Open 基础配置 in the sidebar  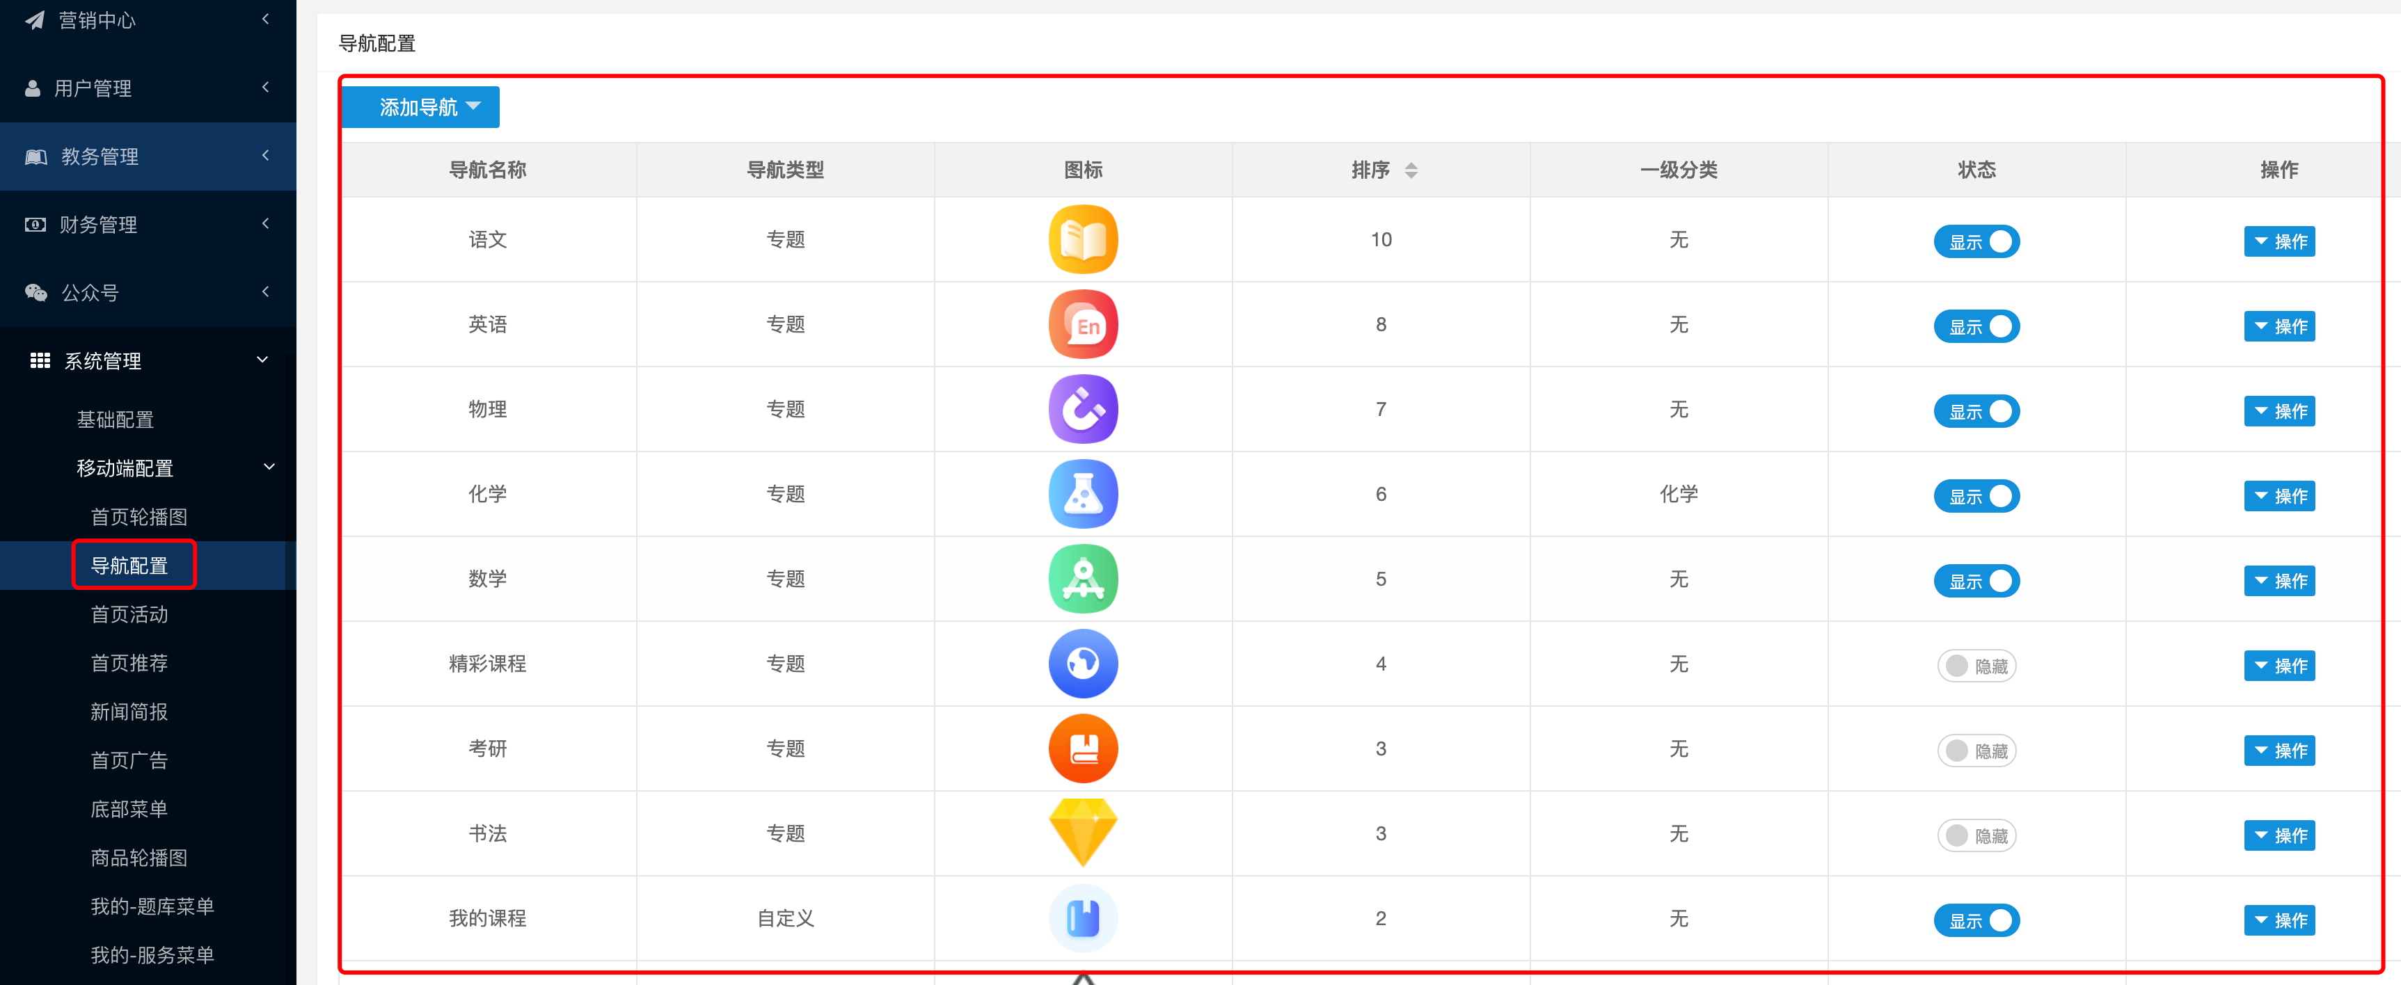tap(116, 419)
